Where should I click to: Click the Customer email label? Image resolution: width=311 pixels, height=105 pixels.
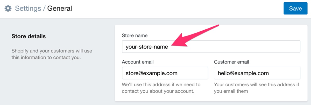click(231, 62)
